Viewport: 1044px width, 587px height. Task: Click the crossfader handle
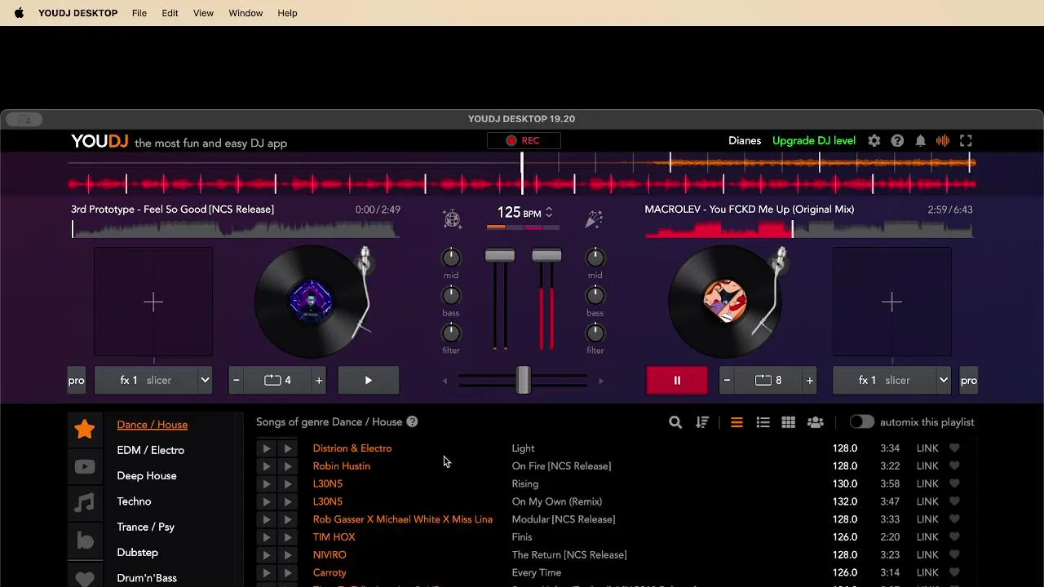point(523,381)
